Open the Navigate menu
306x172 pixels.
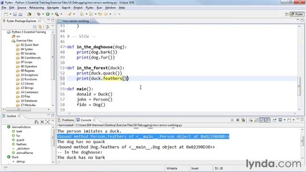point(53,8)
